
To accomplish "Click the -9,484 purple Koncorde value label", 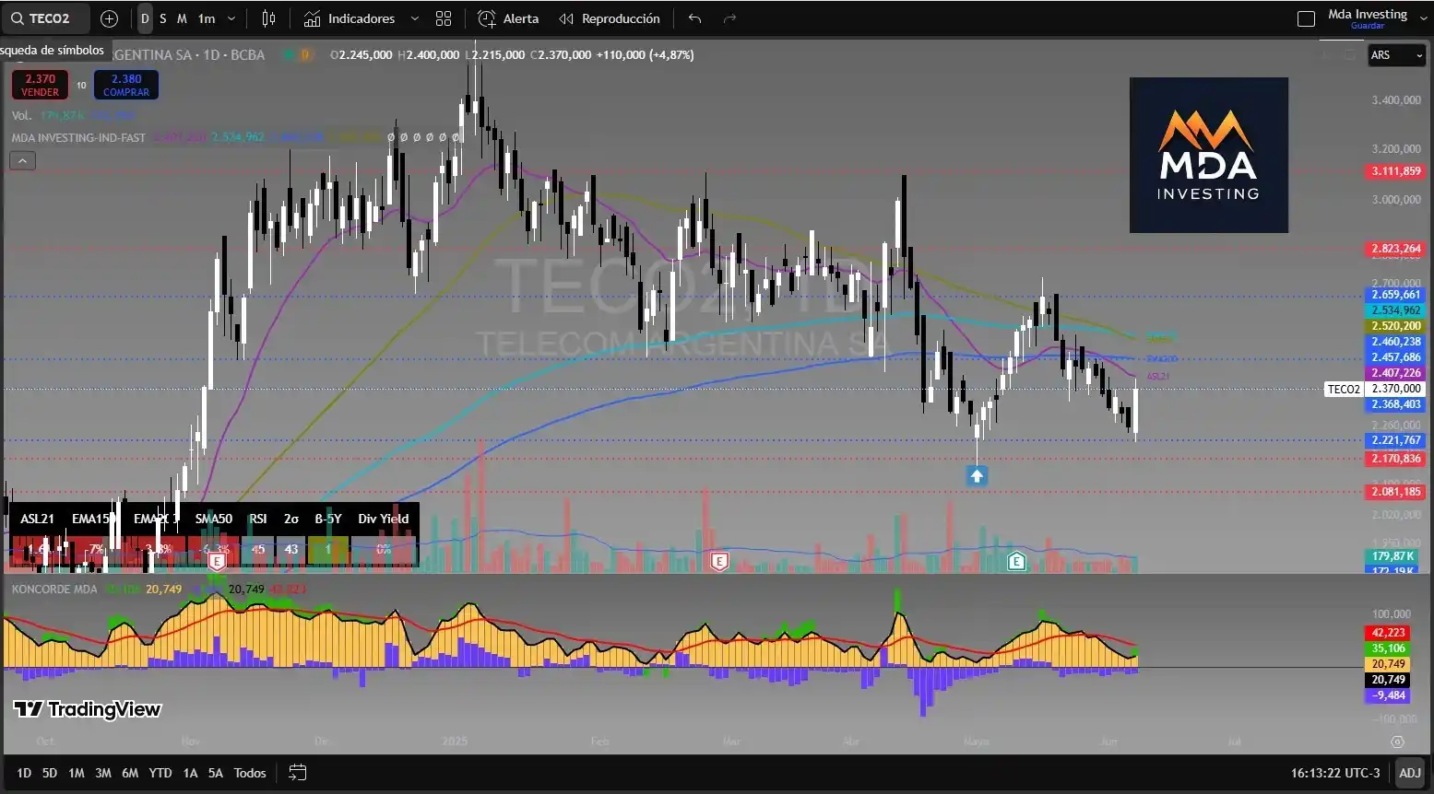I will tap(1388, 695).
